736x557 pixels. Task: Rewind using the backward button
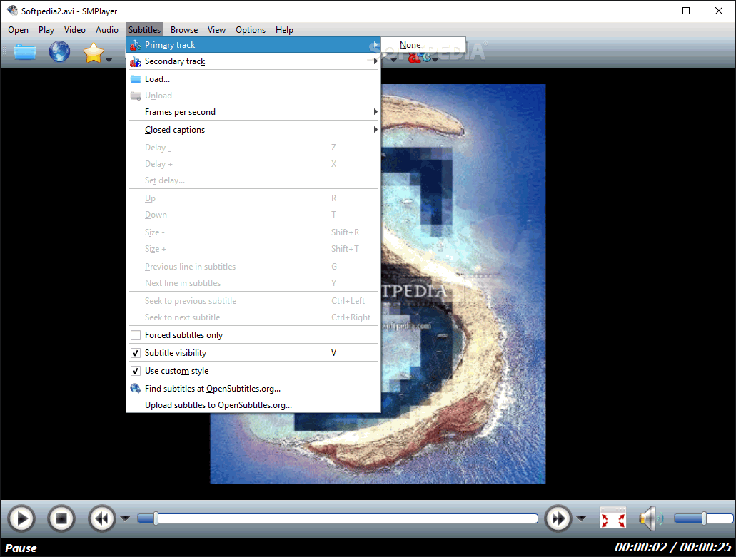pyautogui.click(x=102, y=518)
